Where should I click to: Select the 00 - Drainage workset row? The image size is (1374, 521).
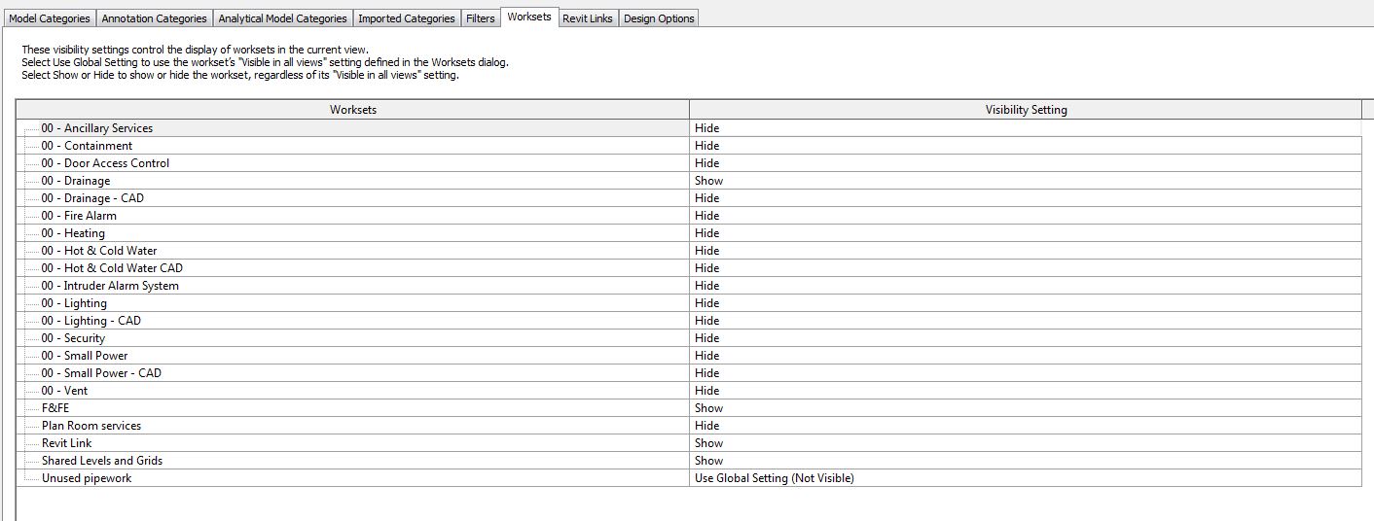(x=76, y=181)
